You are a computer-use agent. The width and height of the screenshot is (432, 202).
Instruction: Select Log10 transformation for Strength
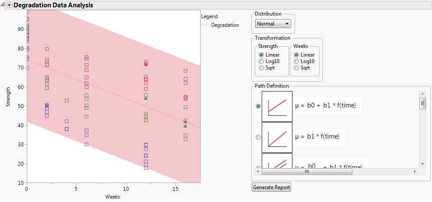261,61
